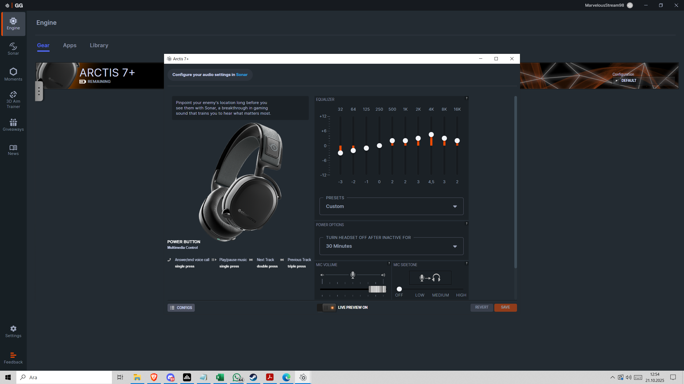The image size is (684, 384).
Task: Open GG Settings in sidebar
Action: pos(13,331)
